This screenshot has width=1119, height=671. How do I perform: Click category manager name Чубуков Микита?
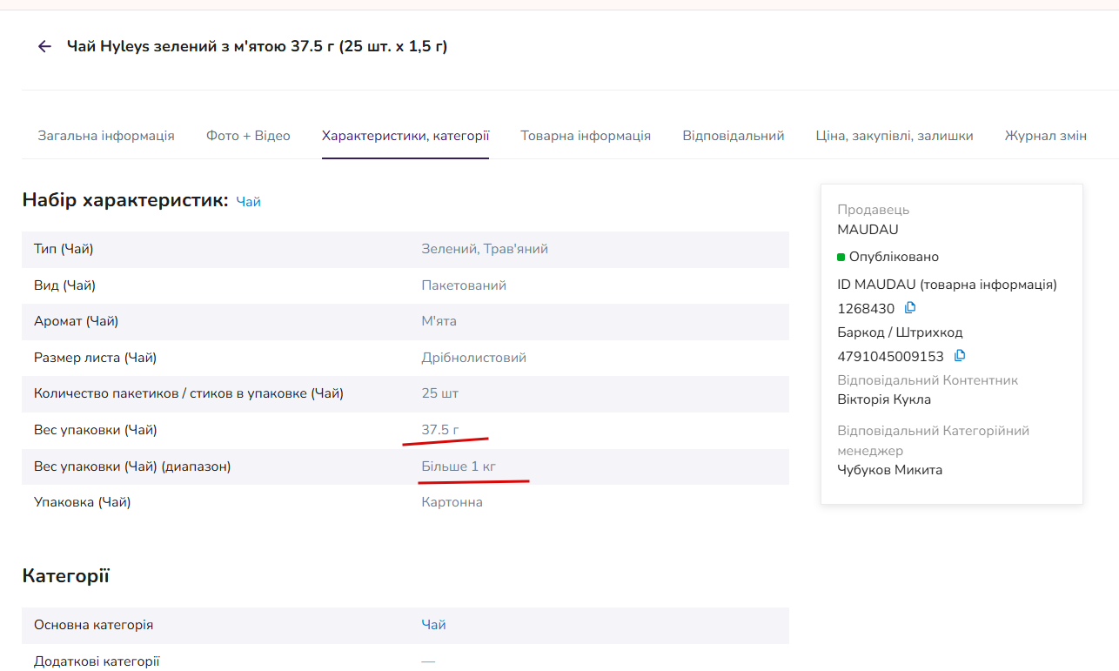(x=890, y=470)
